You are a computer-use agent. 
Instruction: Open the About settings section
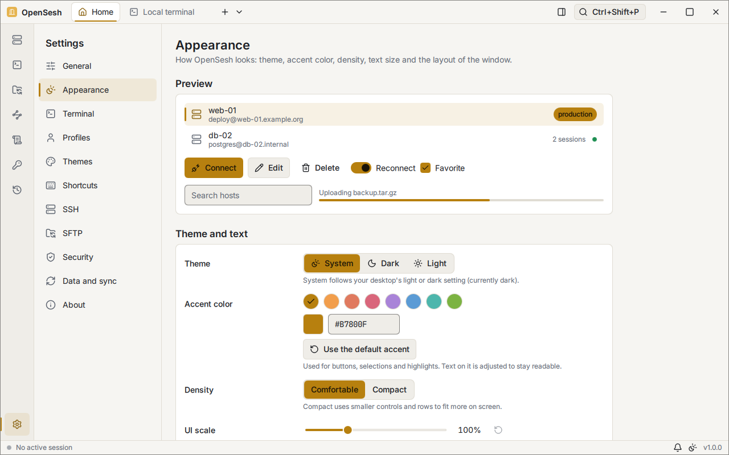(x=98, y=305)
